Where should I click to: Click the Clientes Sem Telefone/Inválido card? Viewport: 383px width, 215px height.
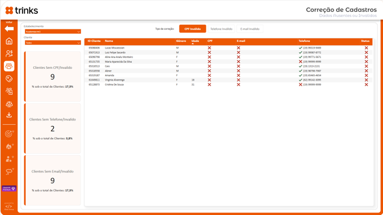(53, 128)
